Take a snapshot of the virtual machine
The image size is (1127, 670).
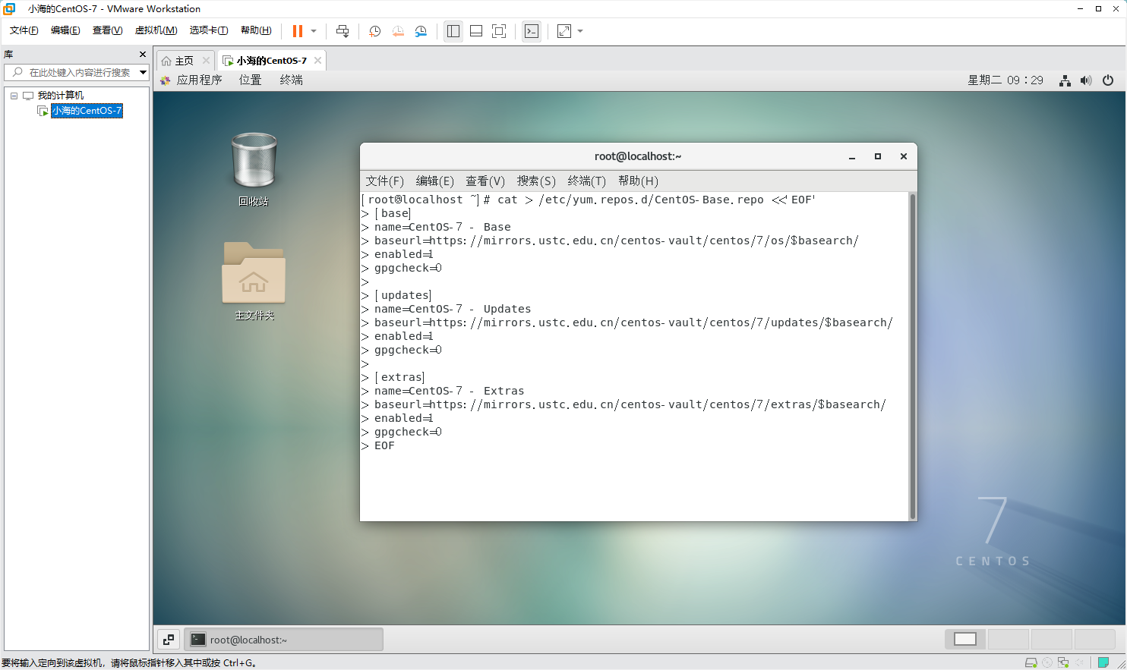[x=374, y=31]
